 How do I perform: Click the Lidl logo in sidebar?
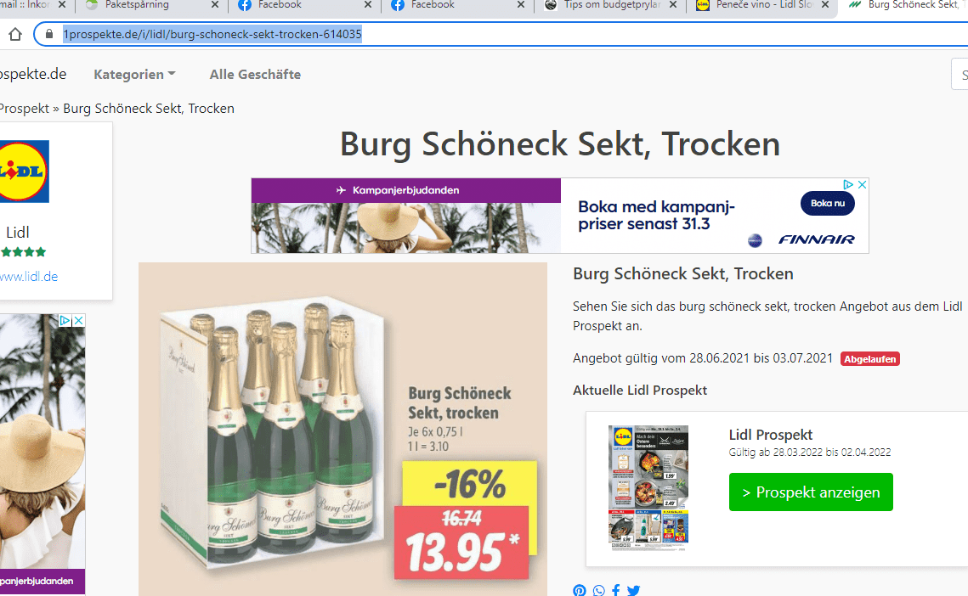pos(24,171)
